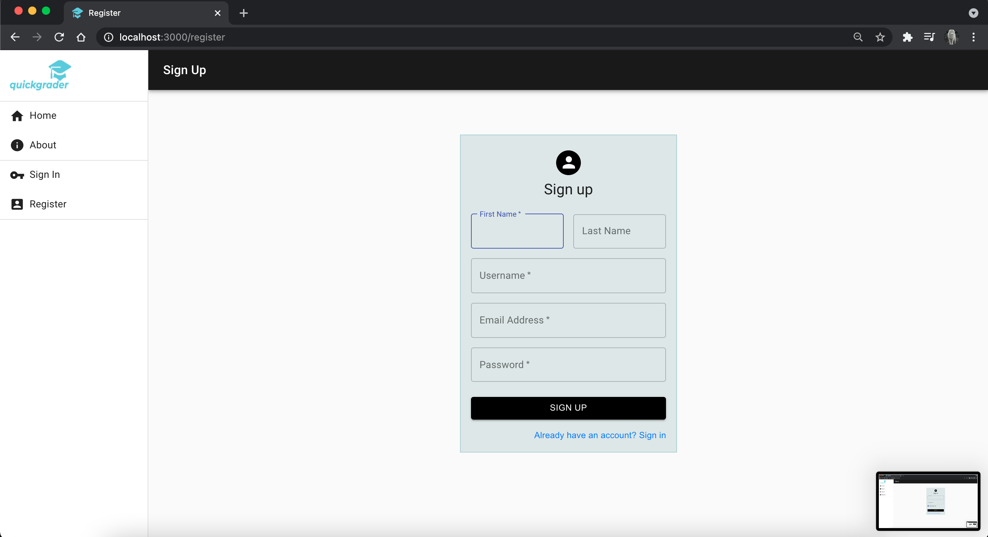This screenshot has height=537, width=988.
Task: Open a new browser tab
Action: [x=243, y=13]
